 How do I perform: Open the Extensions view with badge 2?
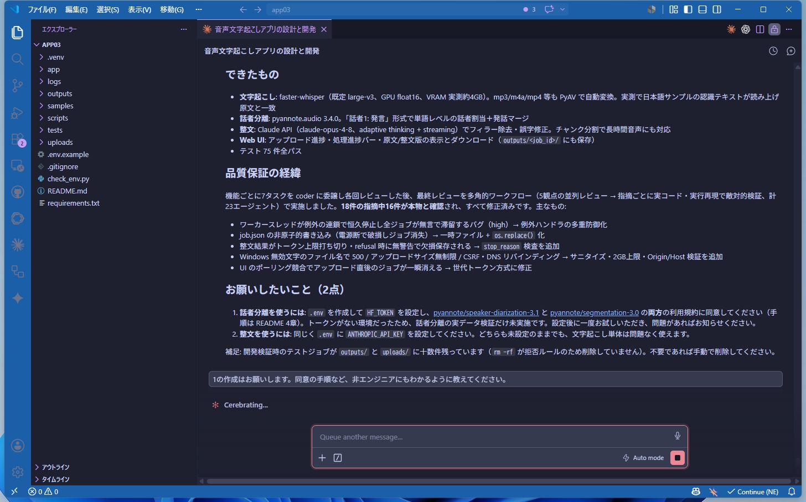(x=18, y=139)
